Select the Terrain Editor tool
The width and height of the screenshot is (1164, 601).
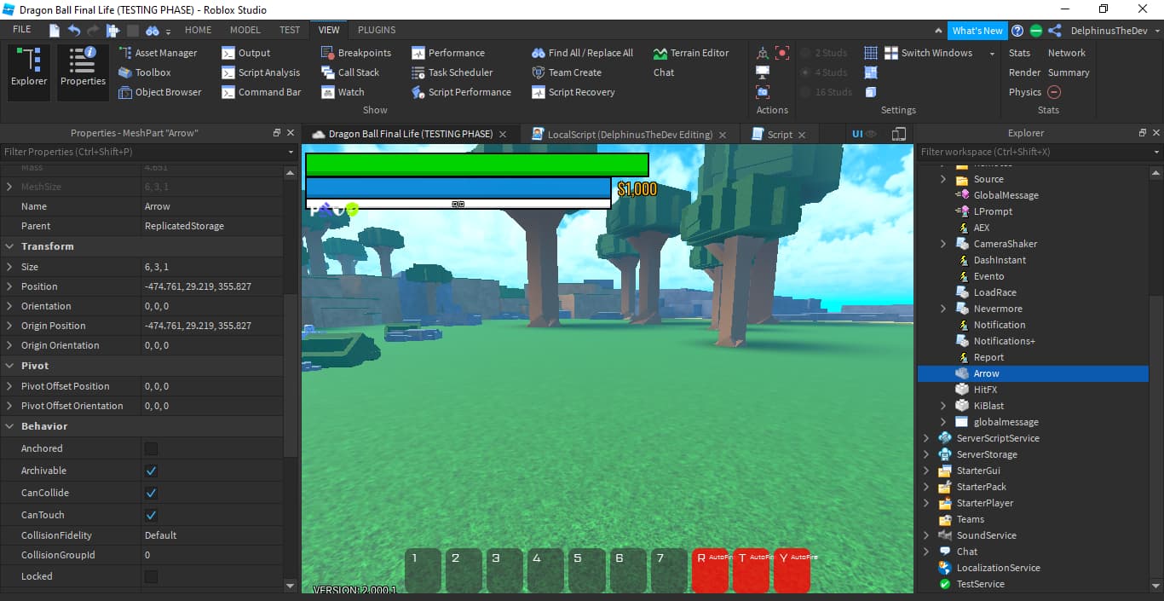tap(692, 52)
